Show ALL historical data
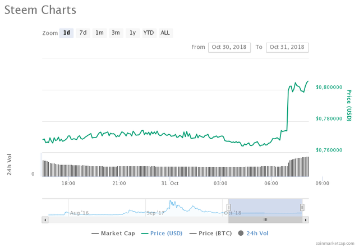This screenshot has height=247, width=359. point(165,33)
